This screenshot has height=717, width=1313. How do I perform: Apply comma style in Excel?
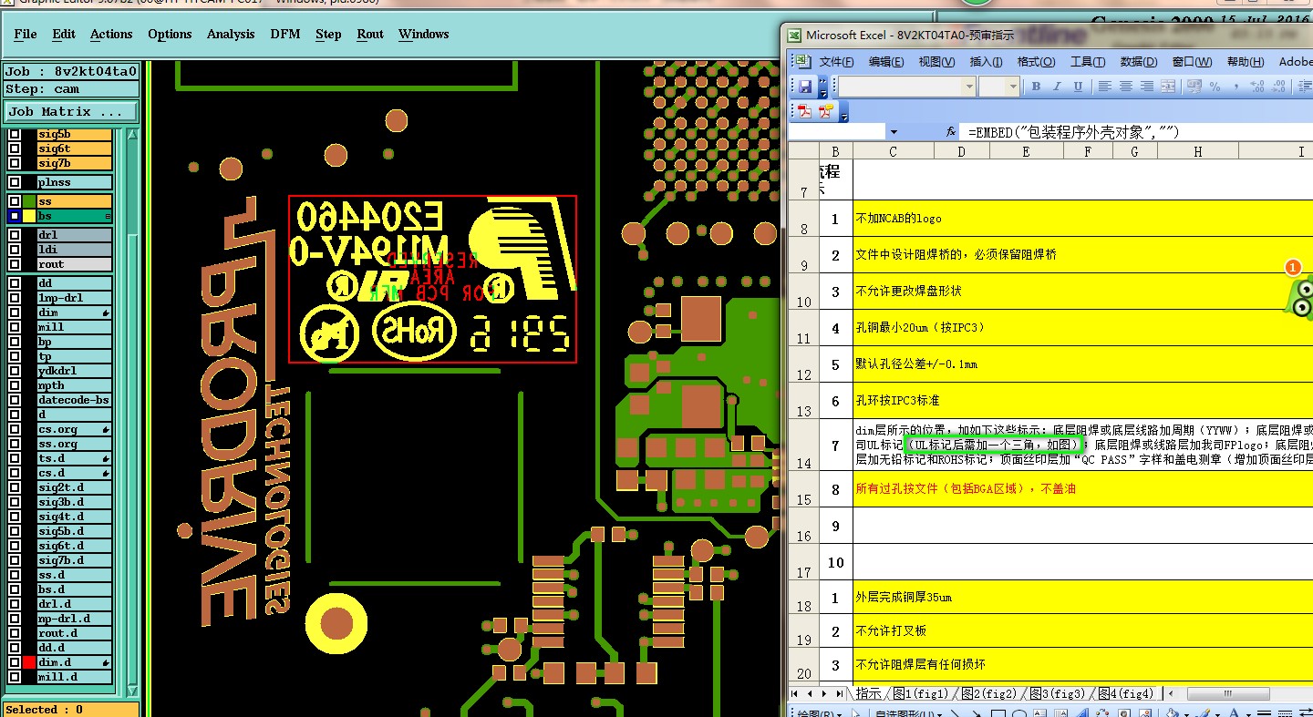click(x=1235, y=87)
